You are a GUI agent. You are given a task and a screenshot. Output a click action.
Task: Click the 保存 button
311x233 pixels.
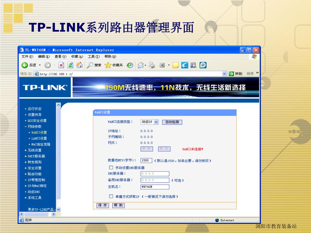pos(103,205)
